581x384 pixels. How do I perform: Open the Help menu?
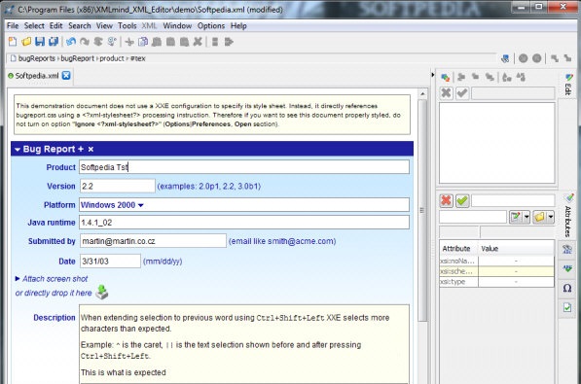click(238, 26)
